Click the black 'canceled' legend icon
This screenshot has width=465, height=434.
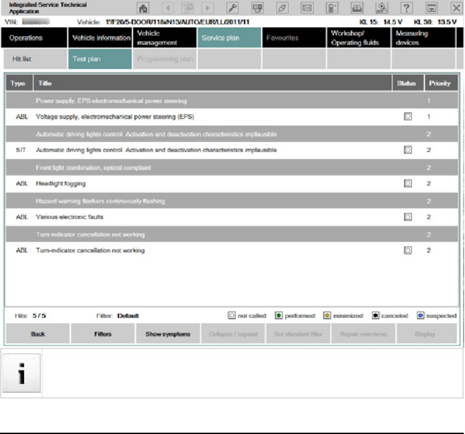(375, 315)
